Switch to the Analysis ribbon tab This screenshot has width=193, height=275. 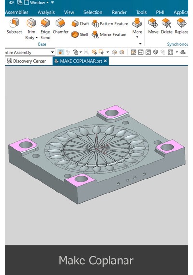(46, 12)
